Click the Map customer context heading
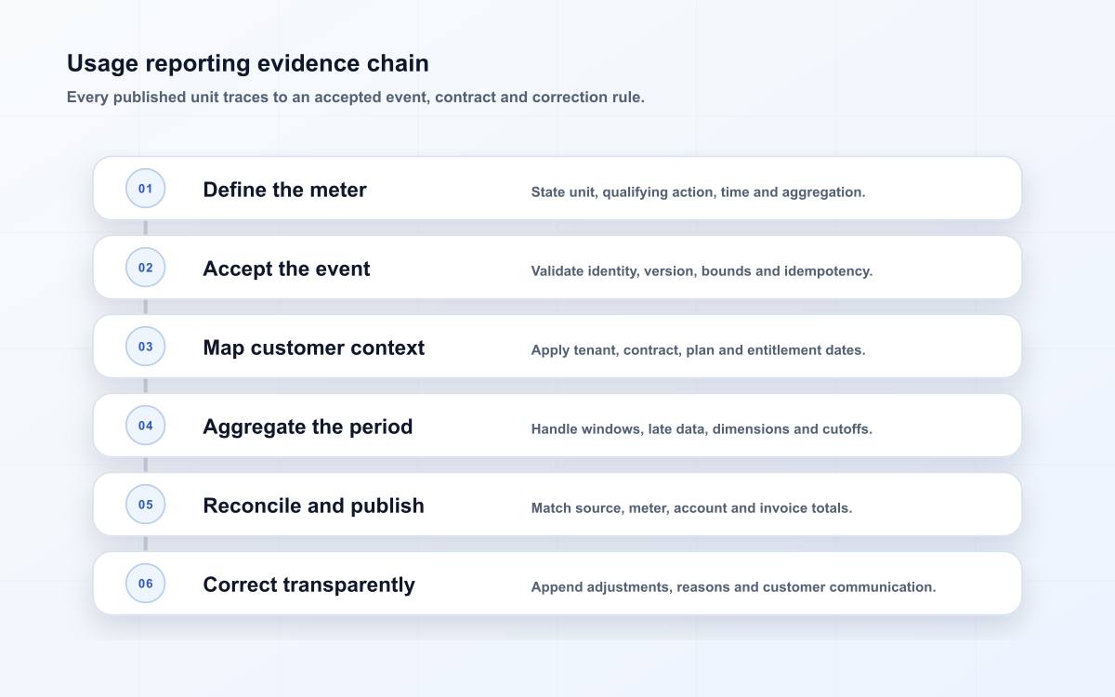The height and width of the screenshot is (697, 1115). click(313, 348)
